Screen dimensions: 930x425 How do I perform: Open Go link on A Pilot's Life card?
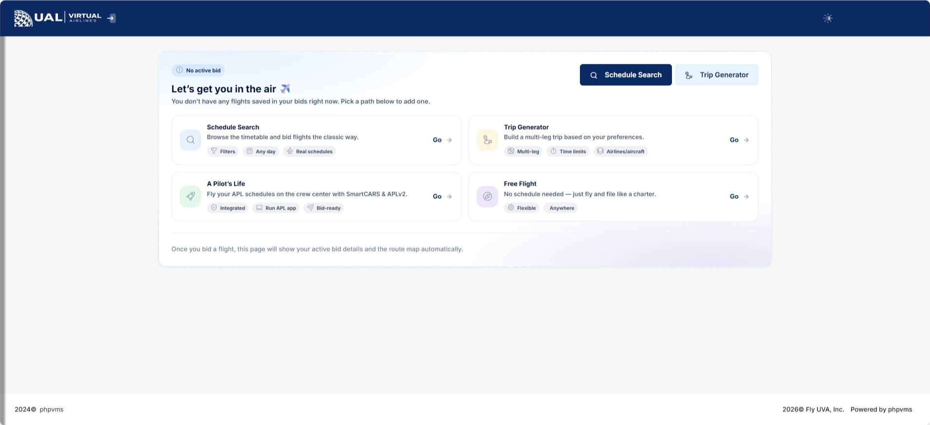[x=442, y=196]
